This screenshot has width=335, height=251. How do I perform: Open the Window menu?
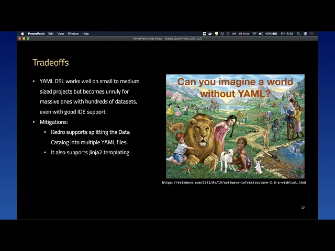pyautogui.click(x=73, y=33)
